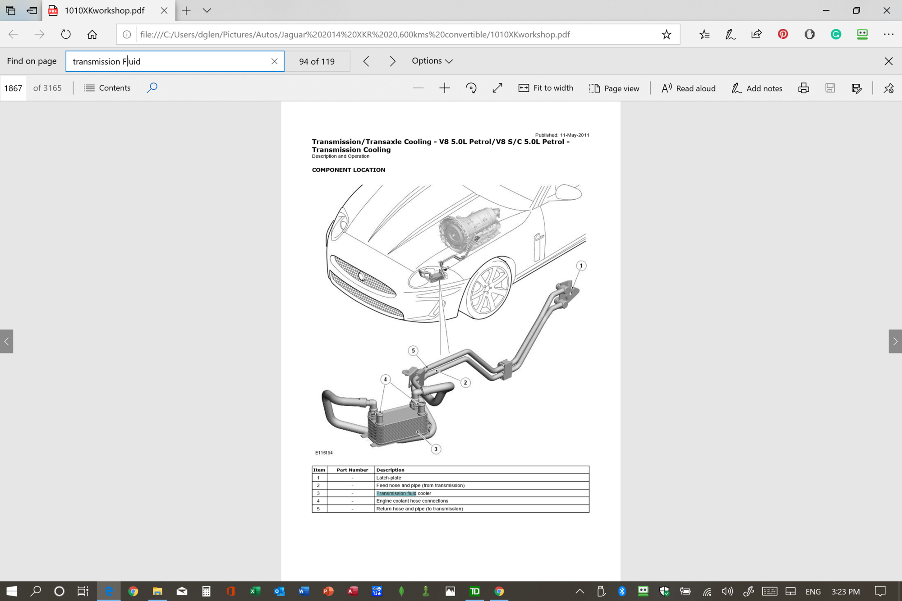Viewport: 902px width, 601px height.
Task: Click the full screen arrows icon
Action: [x=497, y=88]
